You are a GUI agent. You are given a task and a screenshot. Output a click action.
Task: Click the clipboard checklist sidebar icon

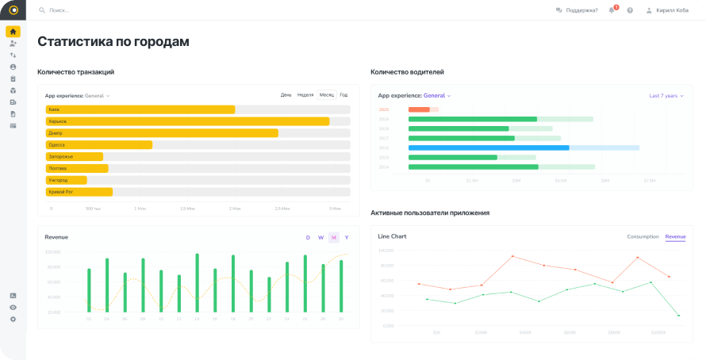pos(13,79)
